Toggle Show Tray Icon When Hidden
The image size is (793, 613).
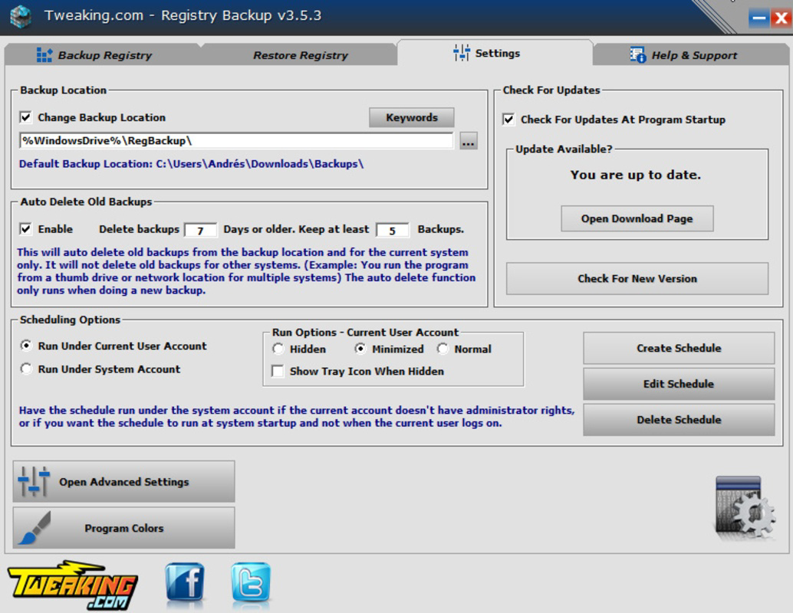click(278, 371)
